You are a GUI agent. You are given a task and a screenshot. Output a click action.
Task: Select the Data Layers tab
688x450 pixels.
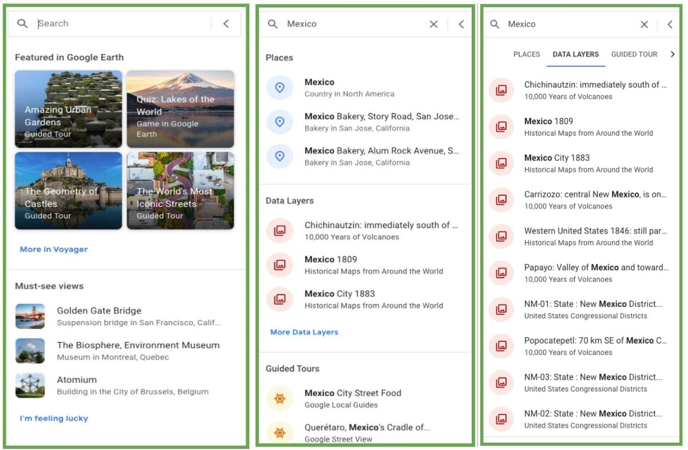tap(575, 54)
